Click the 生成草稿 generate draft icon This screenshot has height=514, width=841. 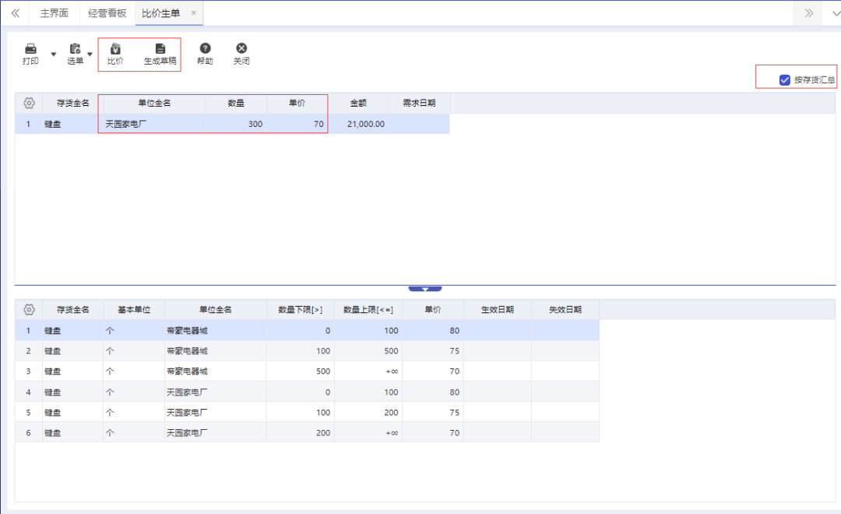click(160, 48)
